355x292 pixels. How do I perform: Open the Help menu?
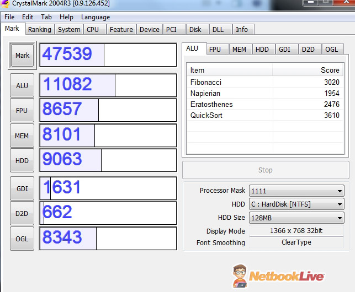[66, 17]
